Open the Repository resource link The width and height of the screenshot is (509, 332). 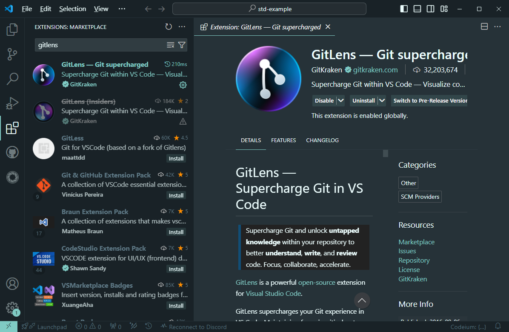[x=414, y=260]
